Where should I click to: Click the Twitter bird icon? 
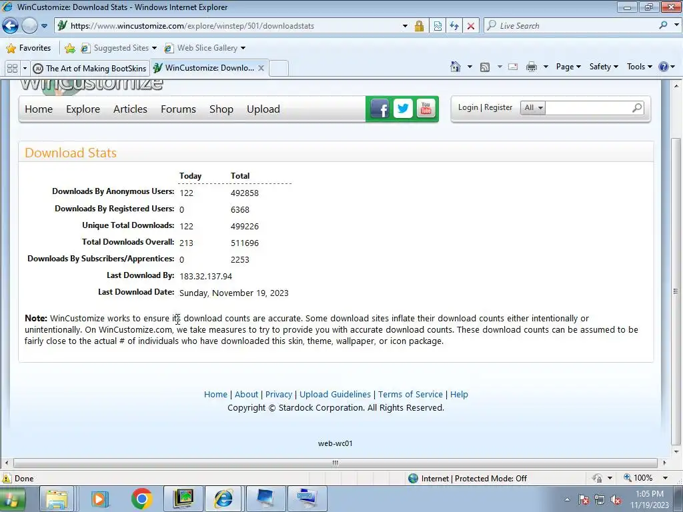(403, 109)
